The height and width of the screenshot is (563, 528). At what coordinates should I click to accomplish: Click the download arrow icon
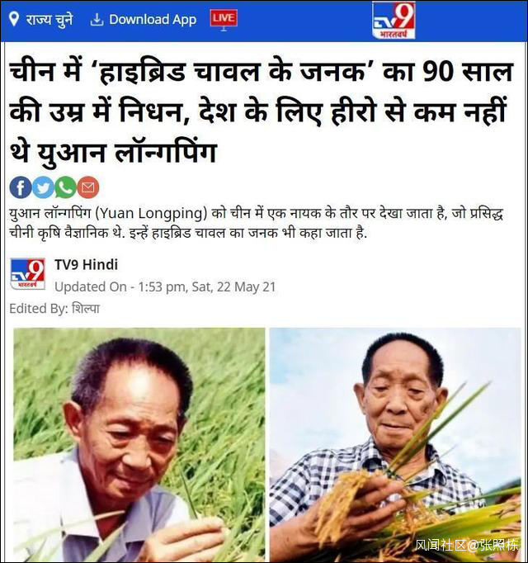point(97,20)
